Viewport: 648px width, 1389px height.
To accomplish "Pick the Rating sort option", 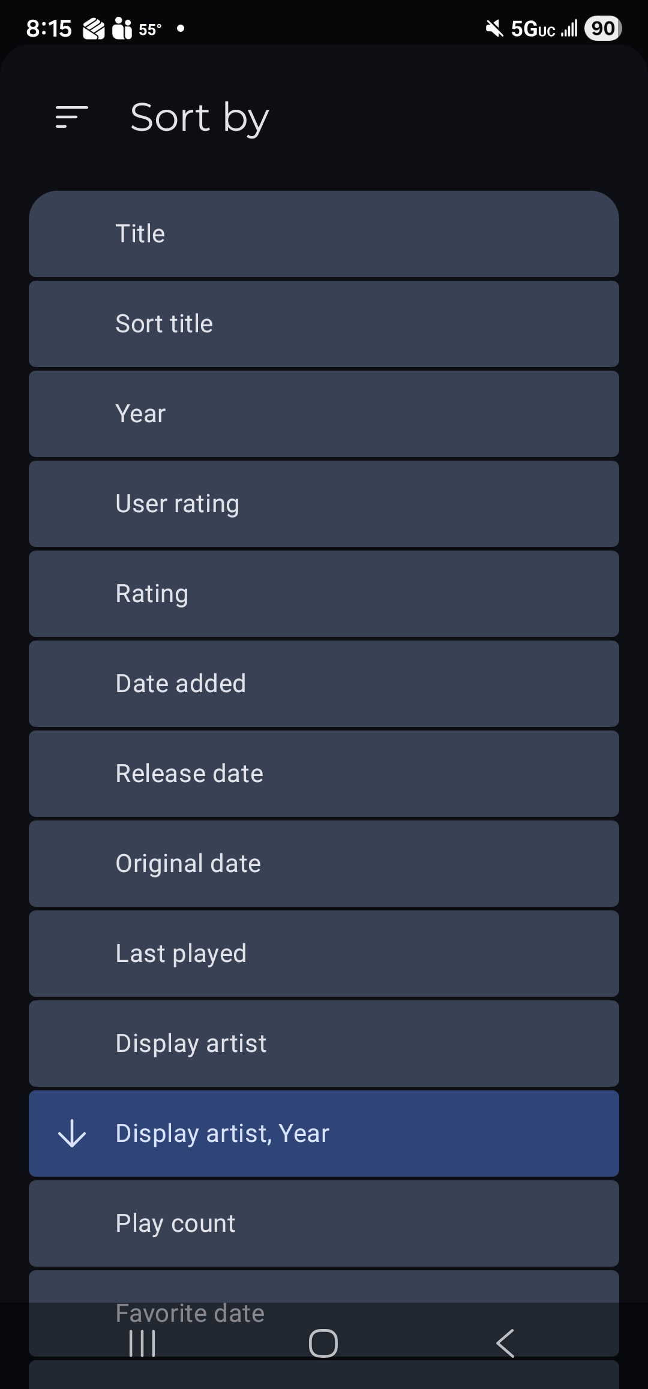I will pyautogui.click(x=324, y=594).
